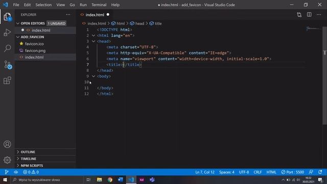The height and width of the screenshot is (184, 327).
Task: Open Windows Start menu
Action: coord(5,179)
